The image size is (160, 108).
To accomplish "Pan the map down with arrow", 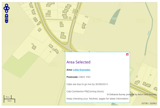I will click(x=6, y=12).
